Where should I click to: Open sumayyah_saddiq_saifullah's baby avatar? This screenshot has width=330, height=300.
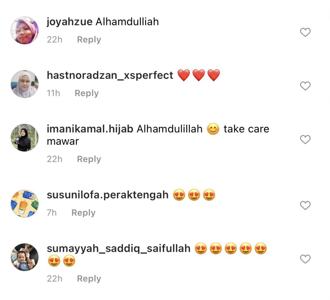pyautogui.click(x=24, y=257)
